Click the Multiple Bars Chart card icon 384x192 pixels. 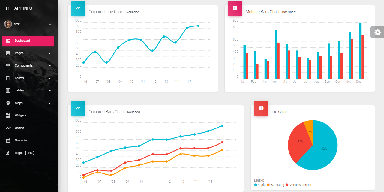(x=235, y=8)
